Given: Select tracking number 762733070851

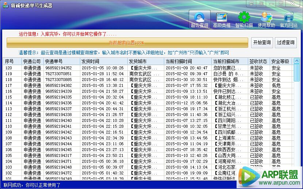Looking at the screenshot, I should coord(58,74).
